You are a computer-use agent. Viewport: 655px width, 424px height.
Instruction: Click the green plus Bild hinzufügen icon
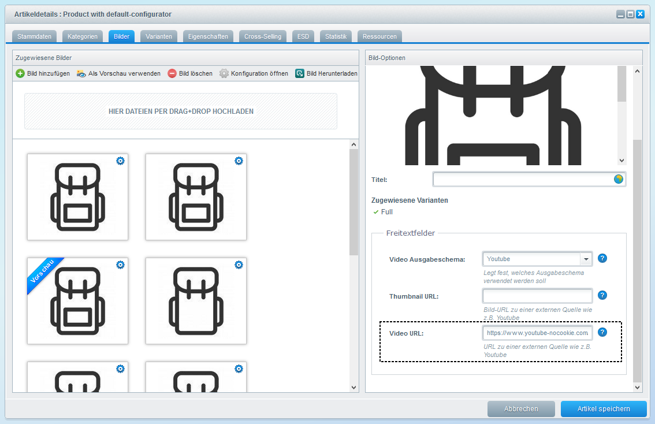click(x=20, y=73)
